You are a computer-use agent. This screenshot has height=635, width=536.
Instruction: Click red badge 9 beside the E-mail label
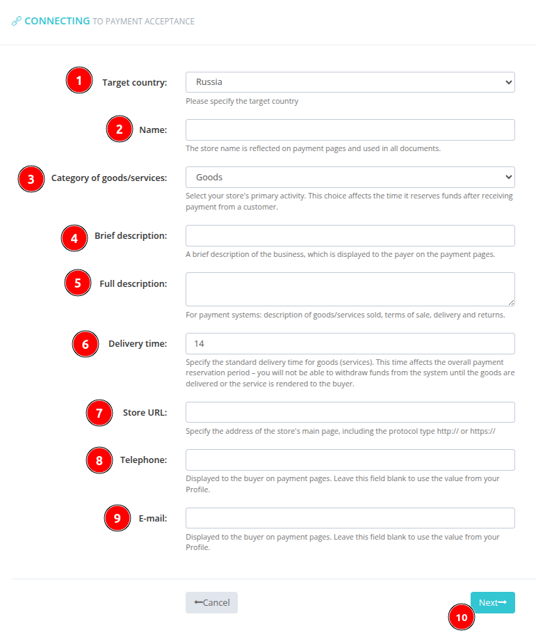coord(117,518)
